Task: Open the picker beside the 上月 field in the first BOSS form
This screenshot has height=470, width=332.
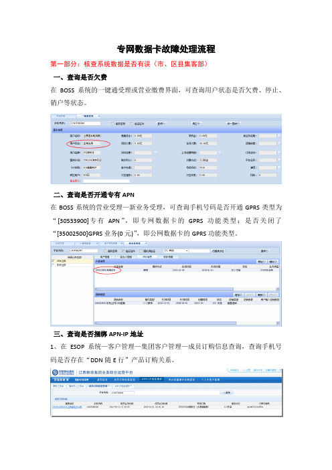Action: click(220, 153)
